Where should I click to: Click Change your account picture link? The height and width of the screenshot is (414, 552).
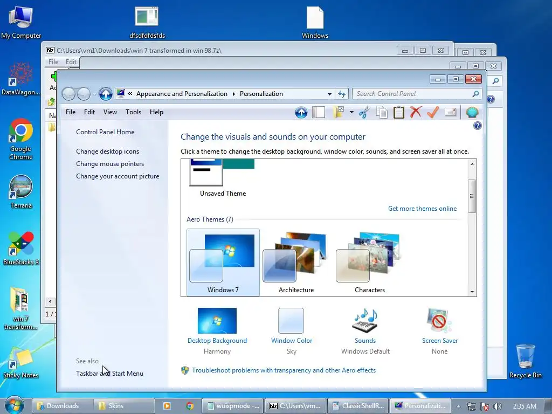(x=118, y=176)
